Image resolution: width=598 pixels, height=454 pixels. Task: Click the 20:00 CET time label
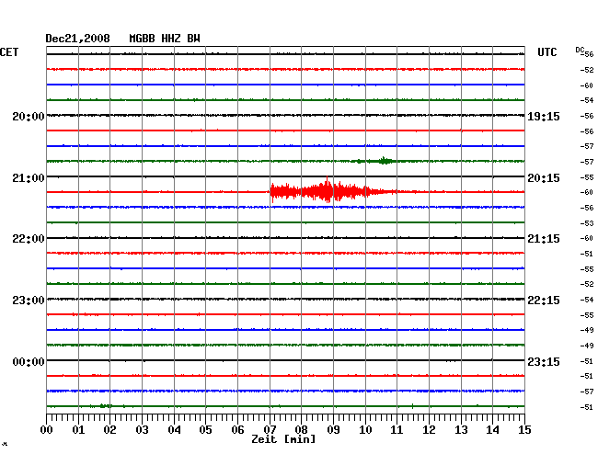click(x=29, y=116)
